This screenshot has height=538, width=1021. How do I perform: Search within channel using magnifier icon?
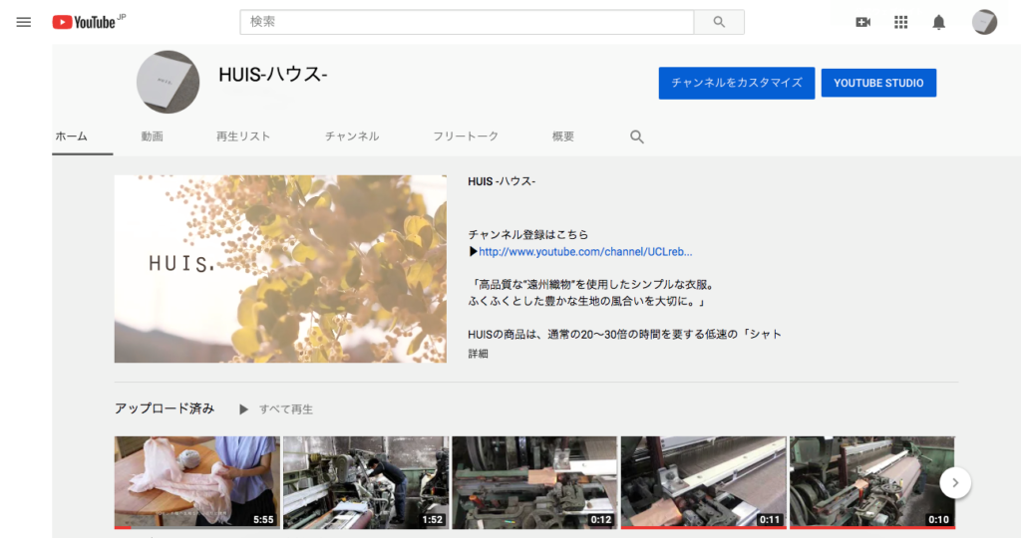[x=637, y=136]
